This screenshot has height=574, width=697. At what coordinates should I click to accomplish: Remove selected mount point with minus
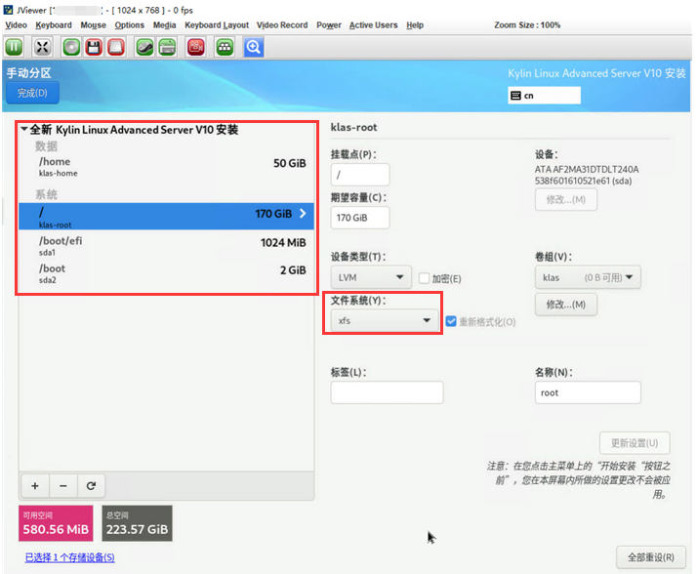(63, 486)
